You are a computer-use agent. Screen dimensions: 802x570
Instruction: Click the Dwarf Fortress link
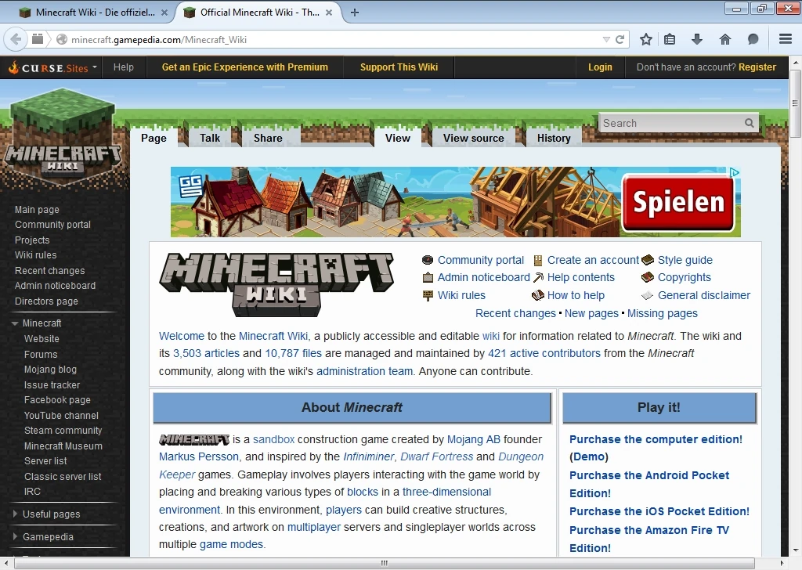pos(437,456)
